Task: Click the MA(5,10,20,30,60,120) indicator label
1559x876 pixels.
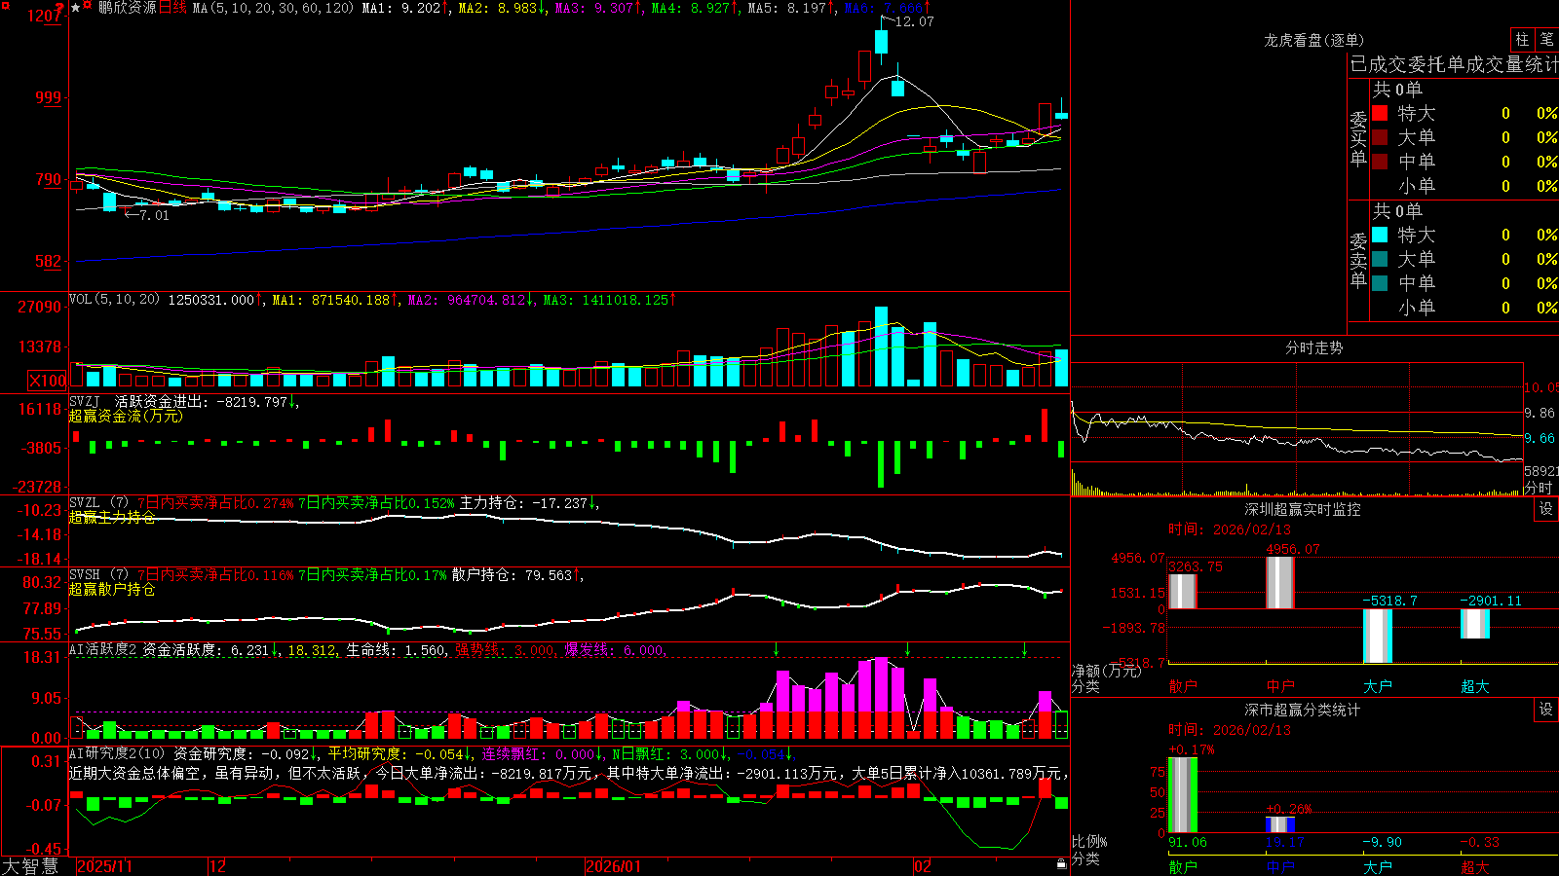Action: coord(273,8)
